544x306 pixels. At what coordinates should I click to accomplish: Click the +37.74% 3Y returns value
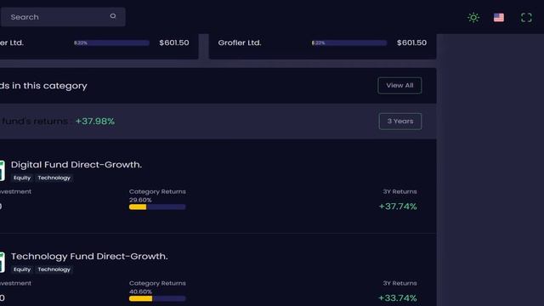[x=398, y=207]
